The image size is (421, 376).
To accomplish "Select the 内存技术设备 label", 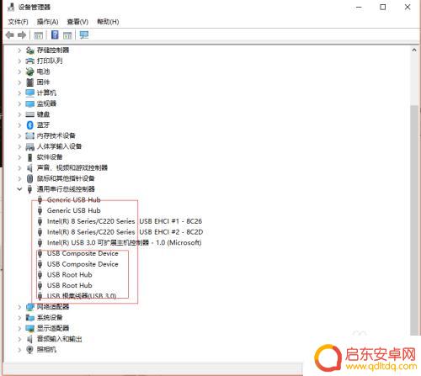I will [x=56, y=135].
